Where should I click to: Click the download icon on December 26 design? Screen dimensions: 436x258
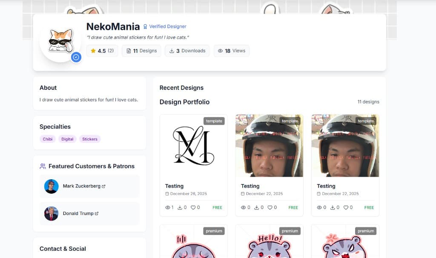pos(180,207)
